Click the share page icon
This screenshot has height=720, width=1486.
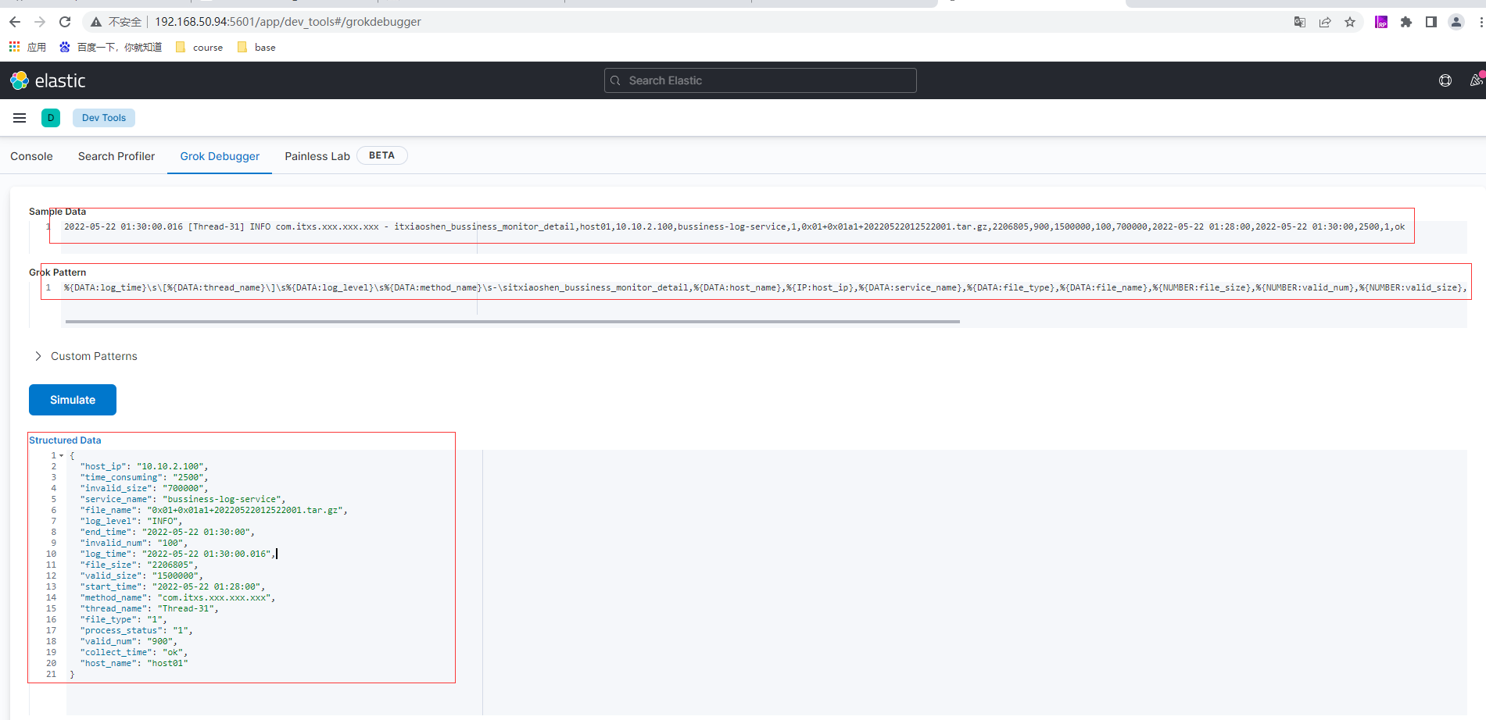(1325, 22)
